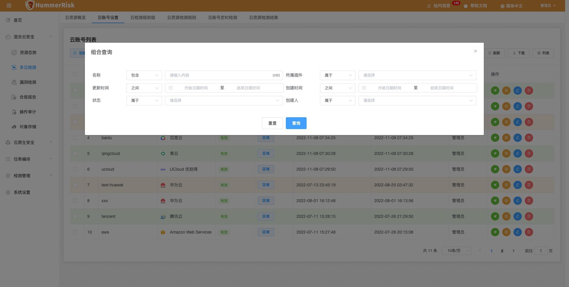Go to 首页 in sidebar

[18, 20]
